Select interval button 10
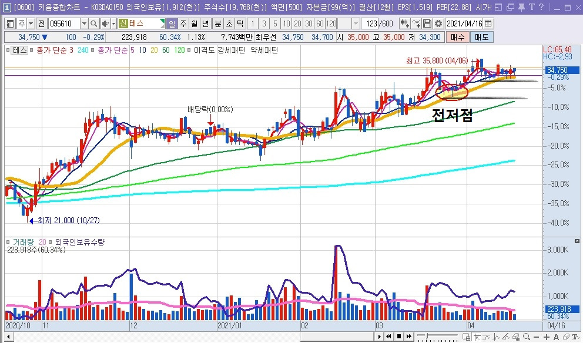Image resolution: width=583 pixels, height=343 pixels. click(286, 23)
